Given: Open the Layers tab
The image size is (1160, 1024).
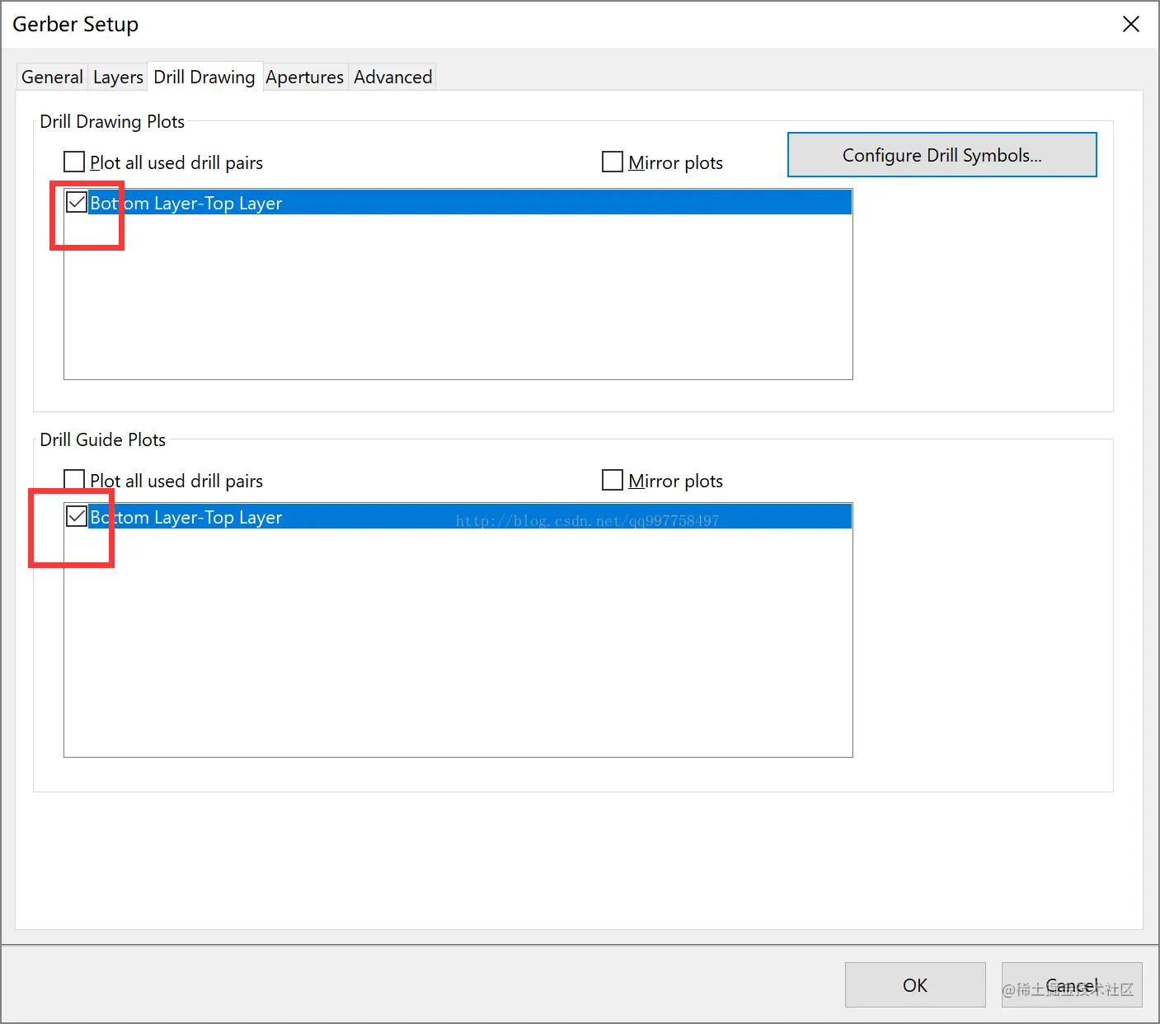Looking at the screenshot, I should point(118,77).
